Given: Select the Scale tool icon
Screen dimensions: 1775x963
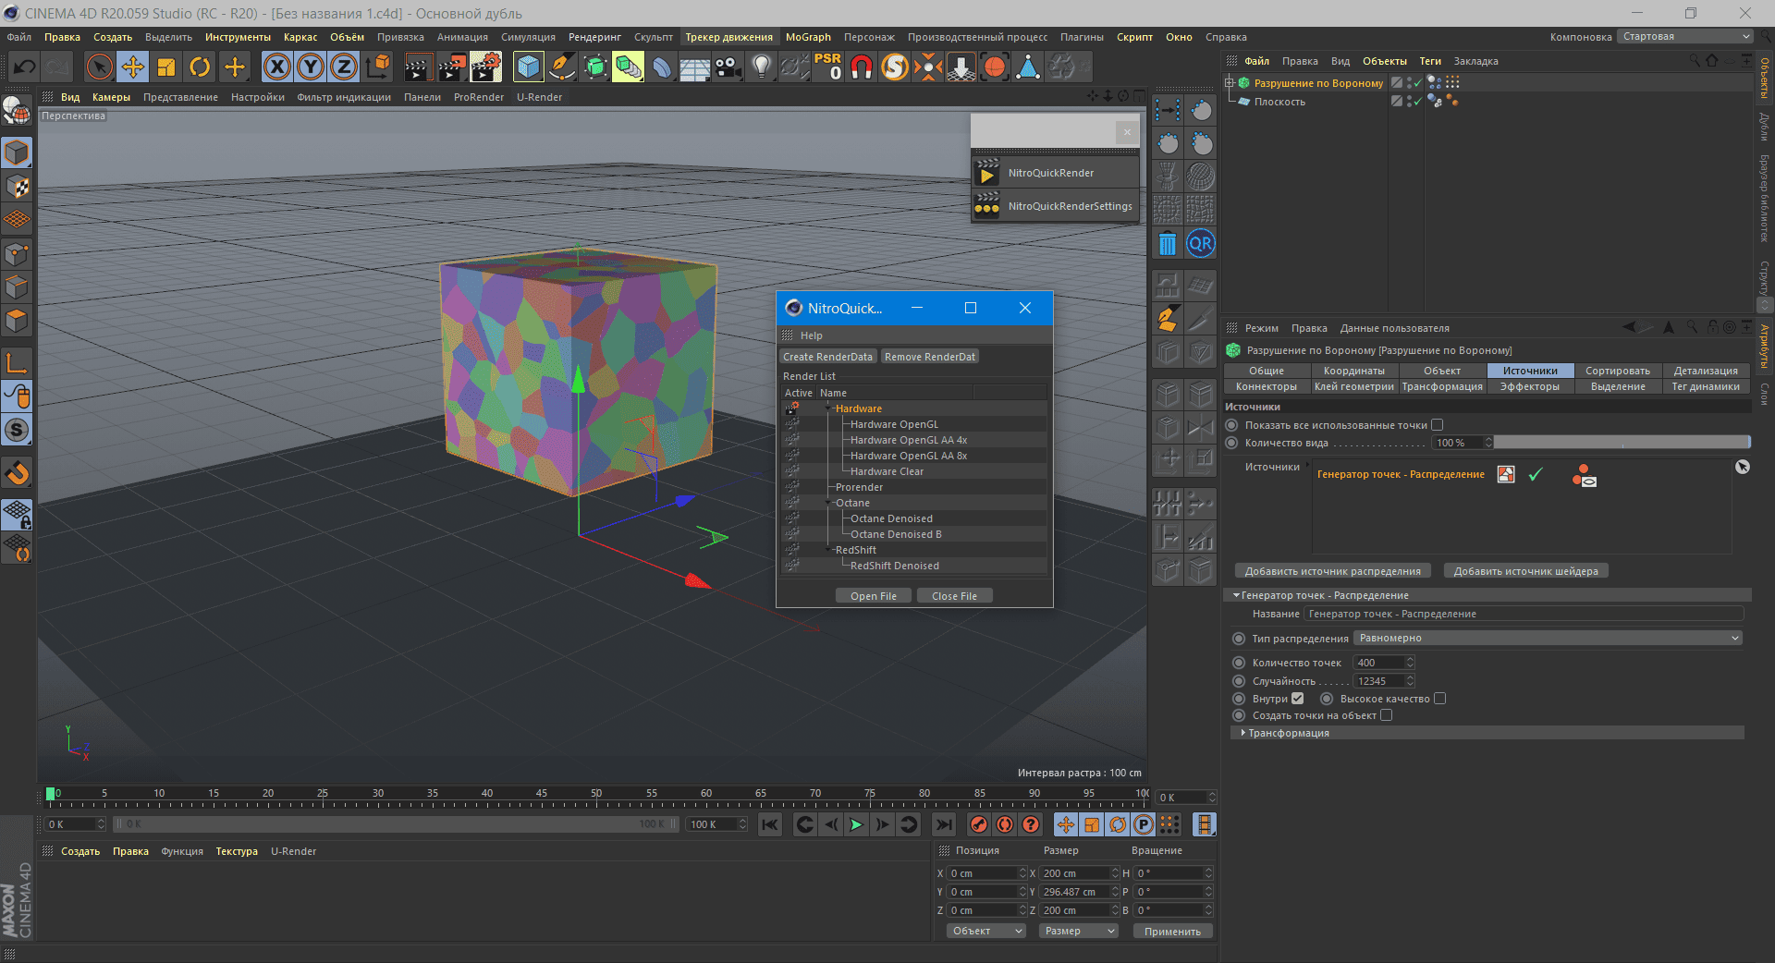Looking at the screenshot, I should (166, 67).
